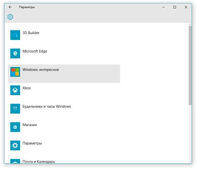Click the Параметры gear tile icon
This screenshot has width=197, height=169.
(15, 145)
